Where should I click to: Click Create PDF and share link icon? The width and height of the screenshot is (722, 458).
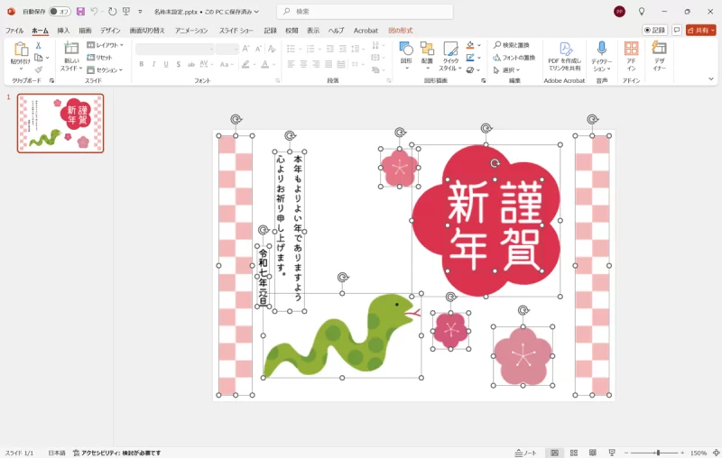click(565, 50)
